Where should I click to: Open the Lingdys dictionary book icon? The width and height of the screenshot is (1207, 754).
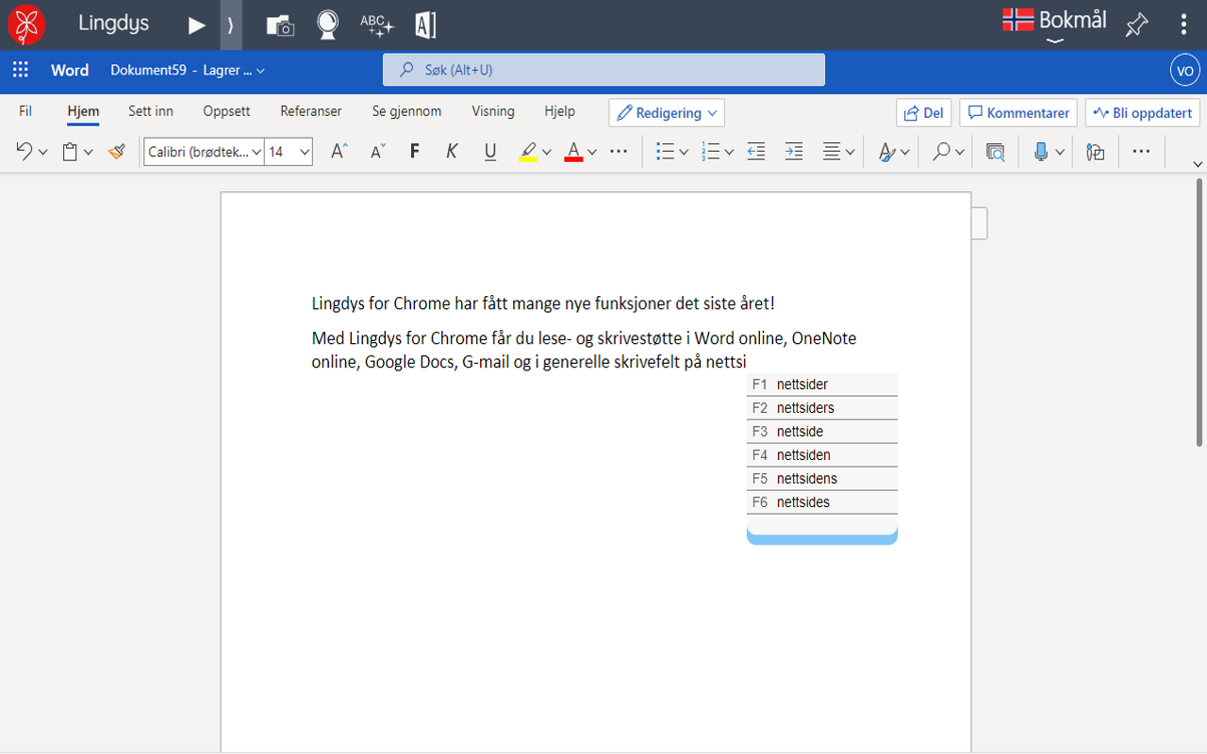coord(425,25)
